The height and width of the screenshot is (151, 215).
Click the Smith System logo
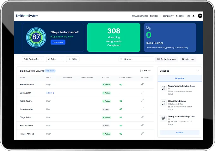27,16
